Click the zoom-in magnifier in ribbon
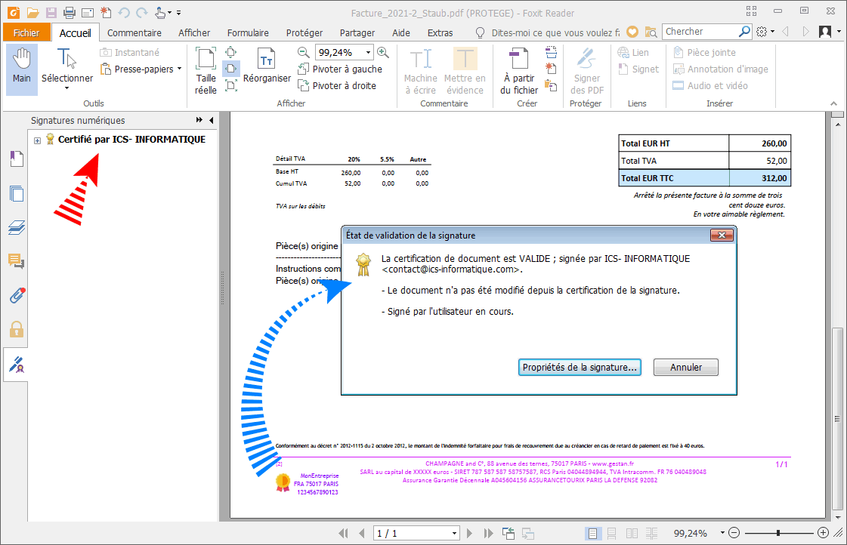 (383, 52)
